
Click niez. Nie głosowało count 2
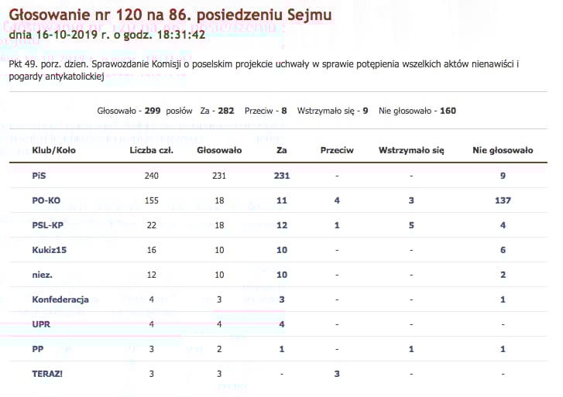(x=503, y=275)
